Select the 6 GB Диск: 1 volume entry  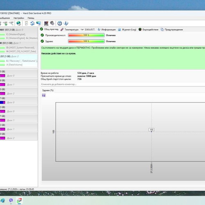coord(19,82)
